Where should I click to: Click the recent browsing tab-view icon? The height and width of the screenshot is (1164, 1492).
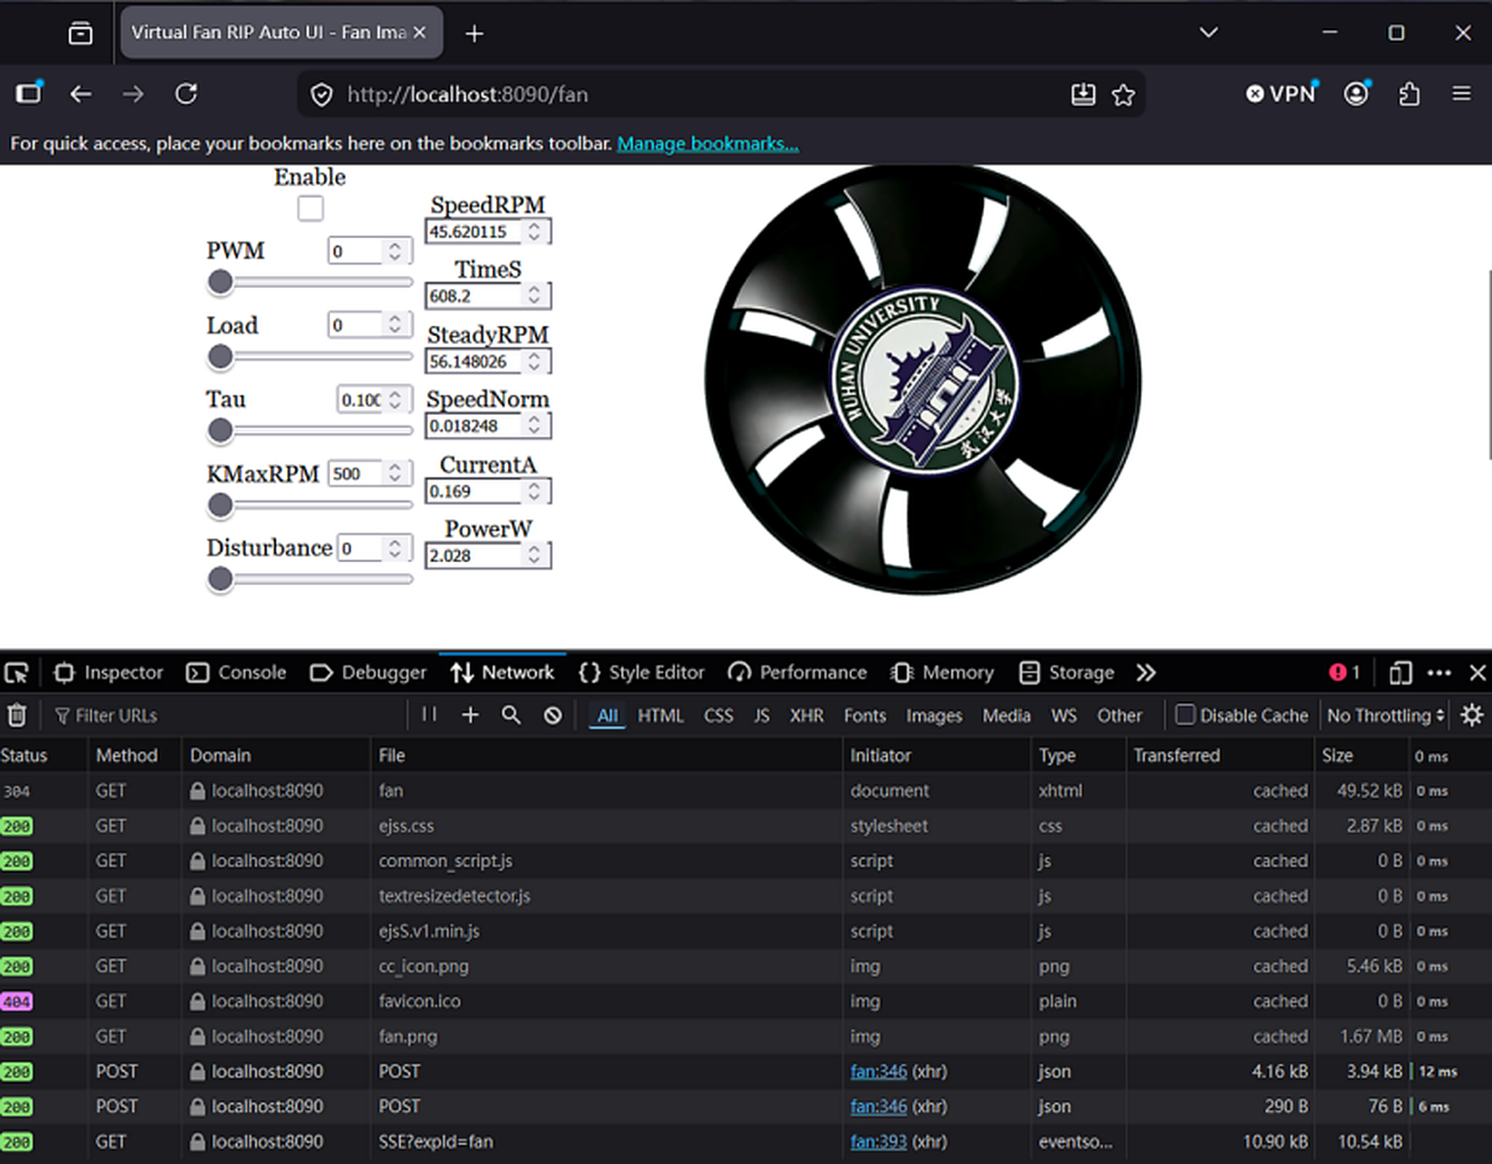click(x=81, y=33)
